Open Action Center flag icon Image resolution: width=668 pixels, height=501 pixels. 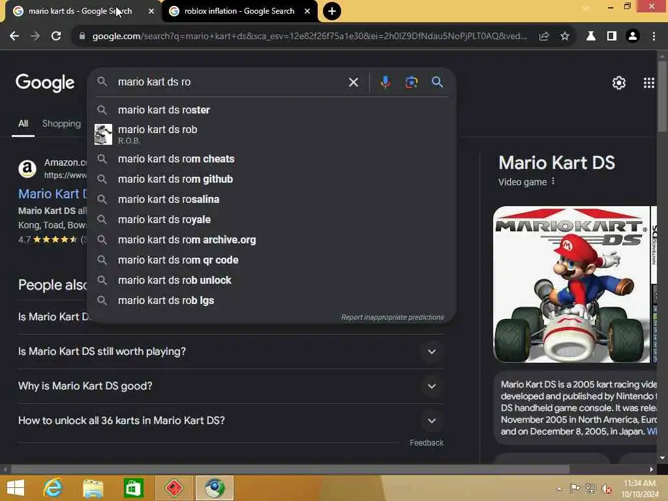tap(575, 489)
